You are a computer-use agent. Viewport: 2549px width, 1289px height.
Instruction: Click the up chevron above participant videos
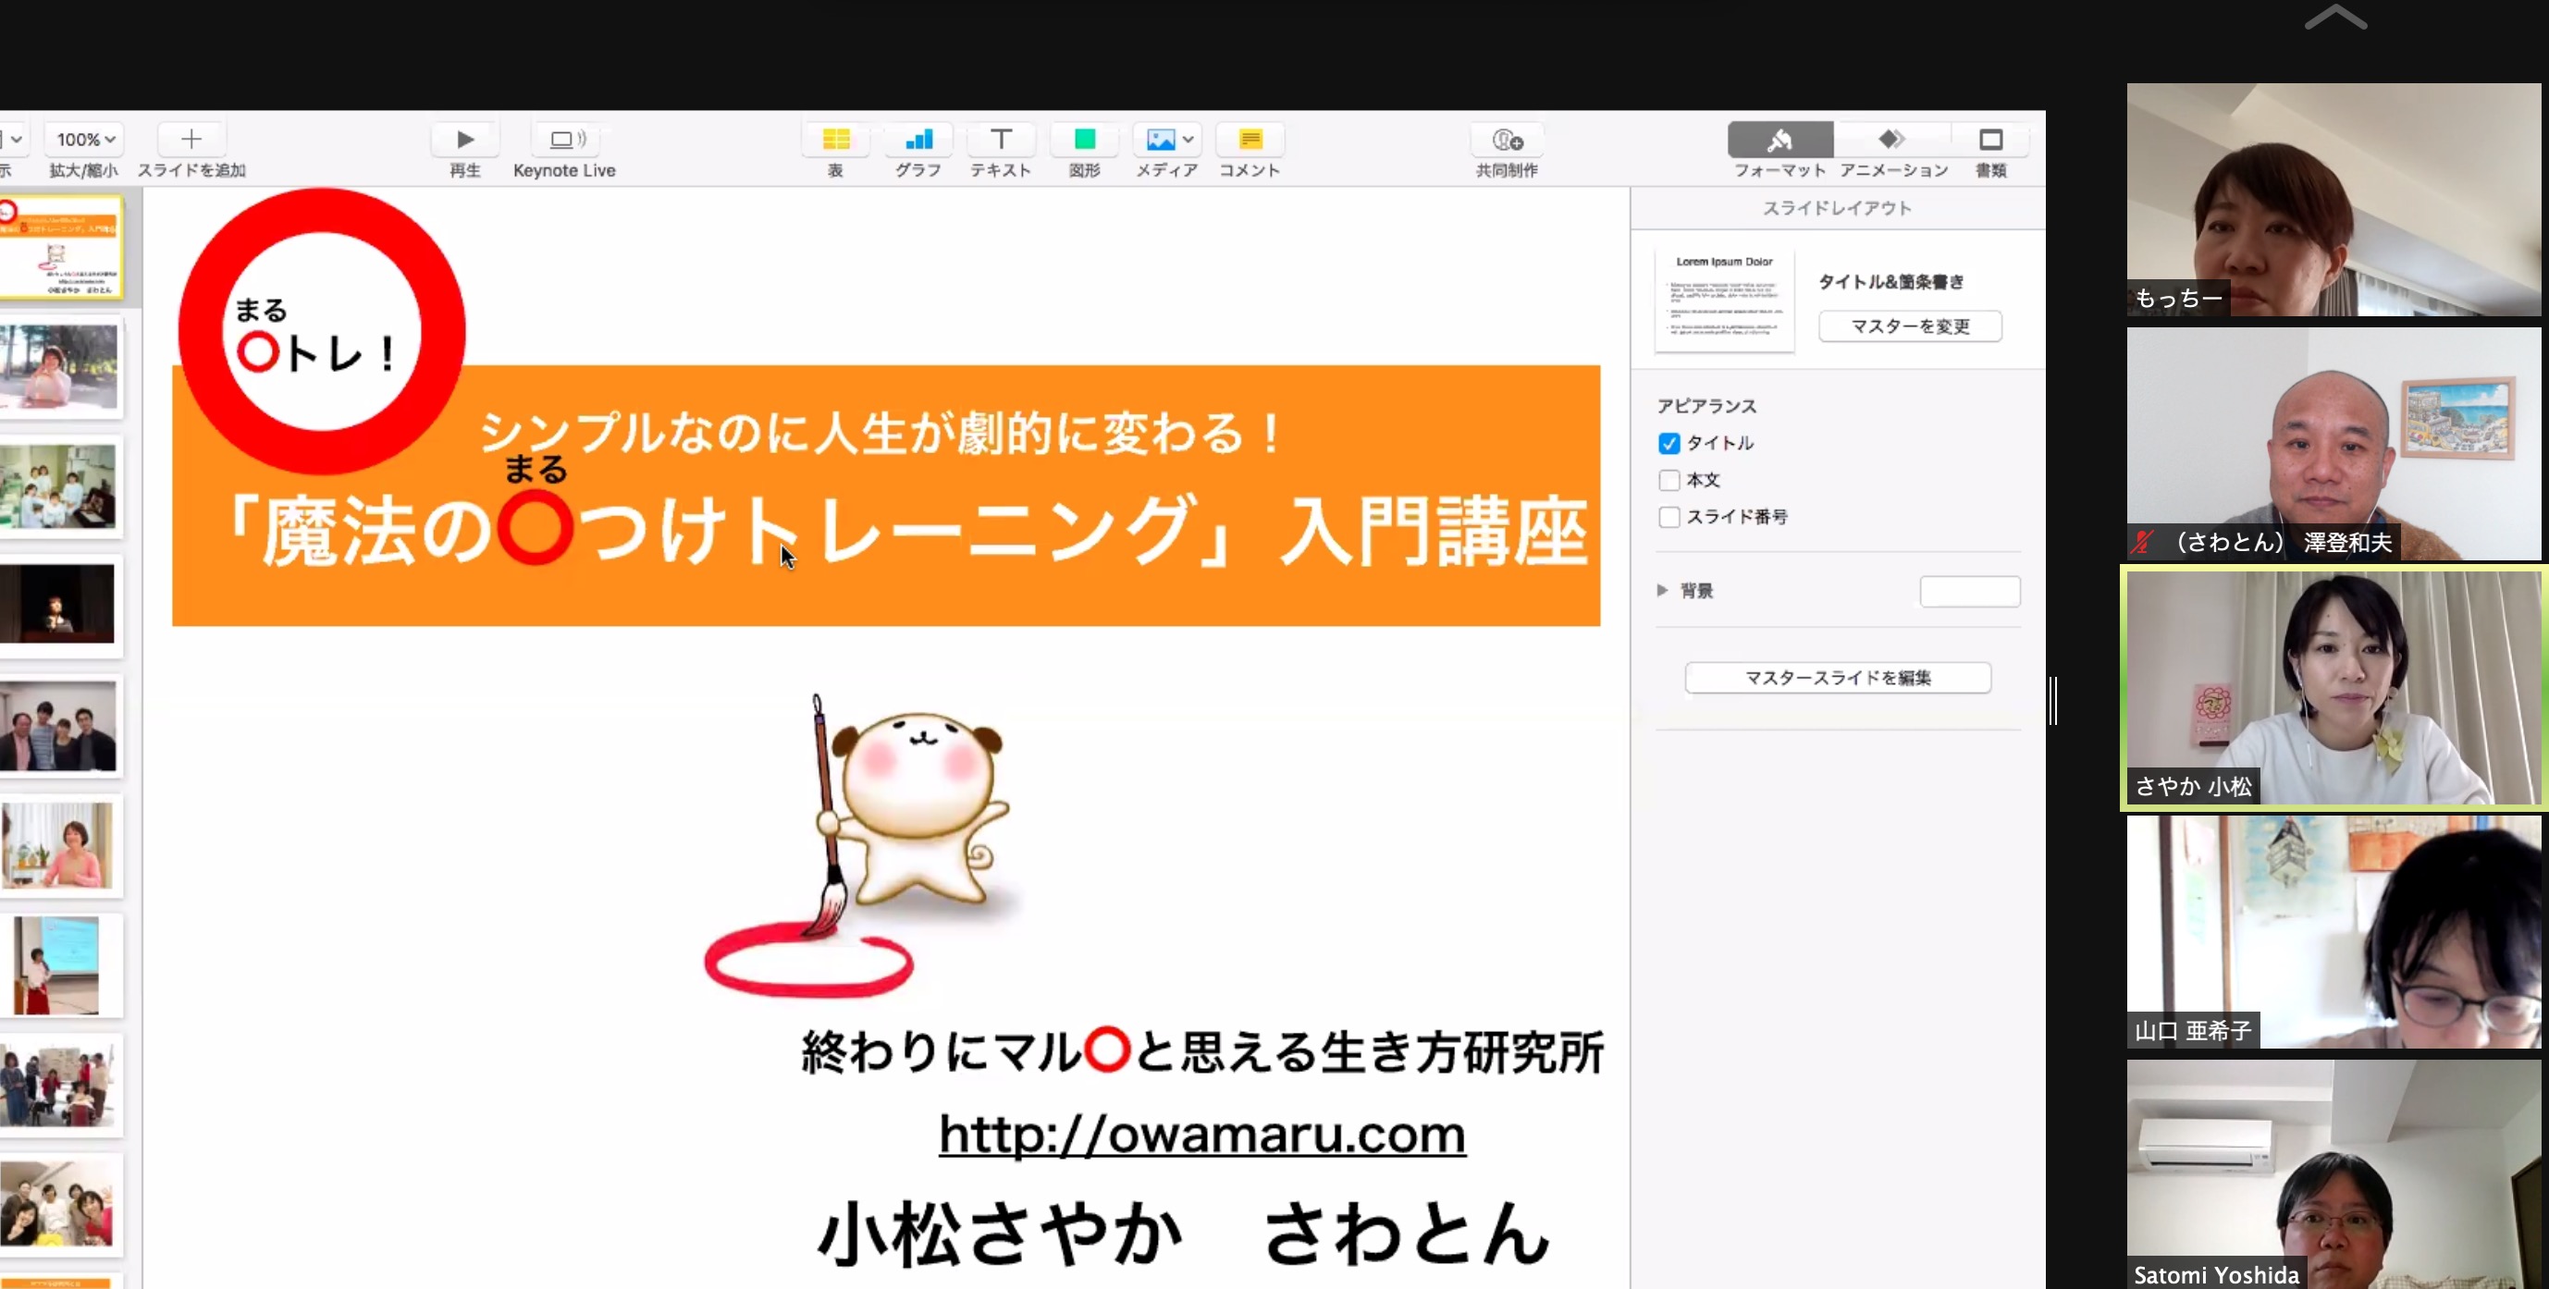click(2335, 17)
